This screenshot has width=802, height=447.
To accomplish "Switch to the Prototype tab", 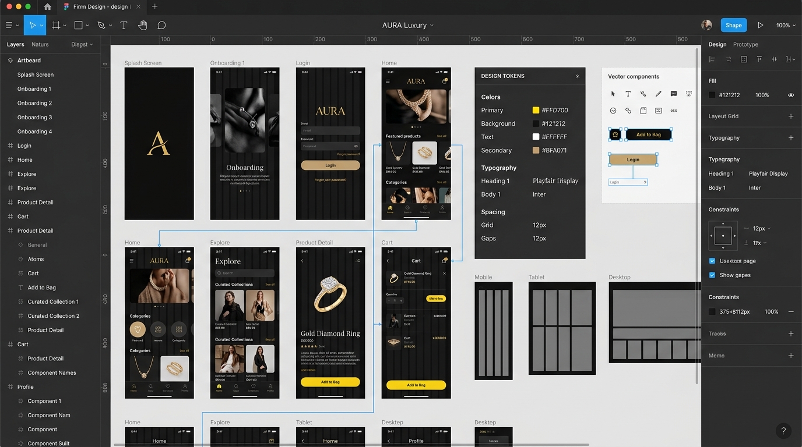I will (745, 44).
